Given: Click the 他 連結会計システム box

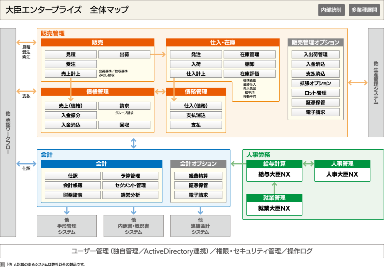Looking at the screenshot, I should [200, 226].
